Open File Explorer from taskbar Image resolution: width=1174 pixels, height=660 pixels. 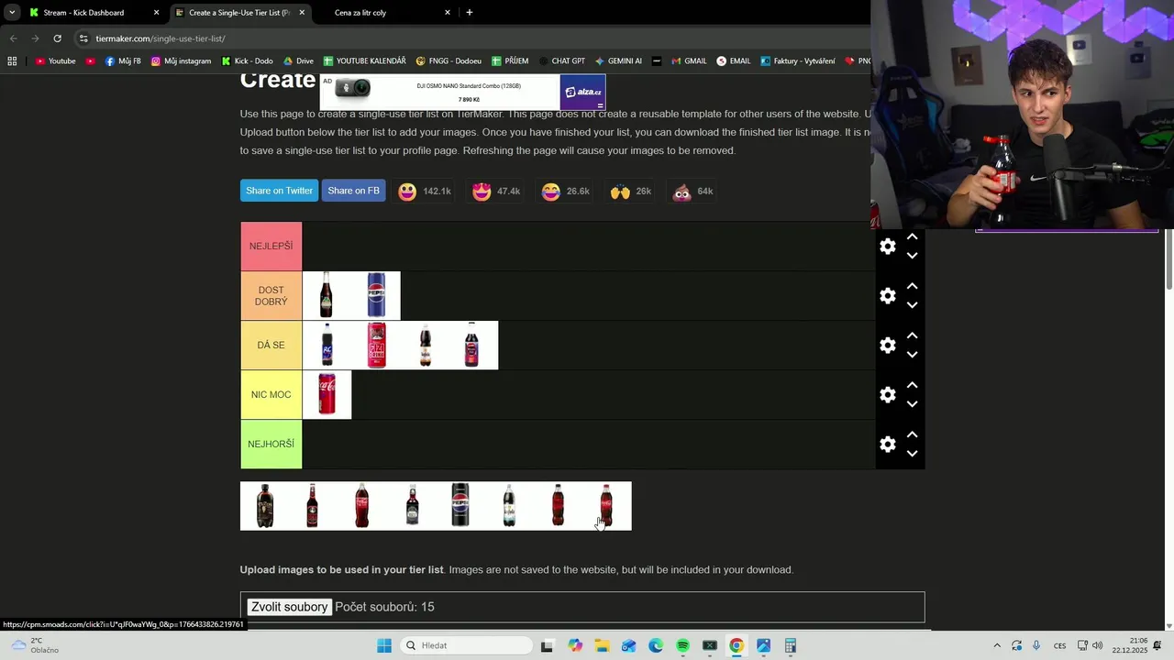[602, 645]
